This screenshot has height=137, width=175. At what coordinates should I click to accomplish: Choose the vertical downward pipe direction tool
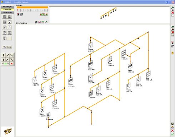(x=4, y=55)
